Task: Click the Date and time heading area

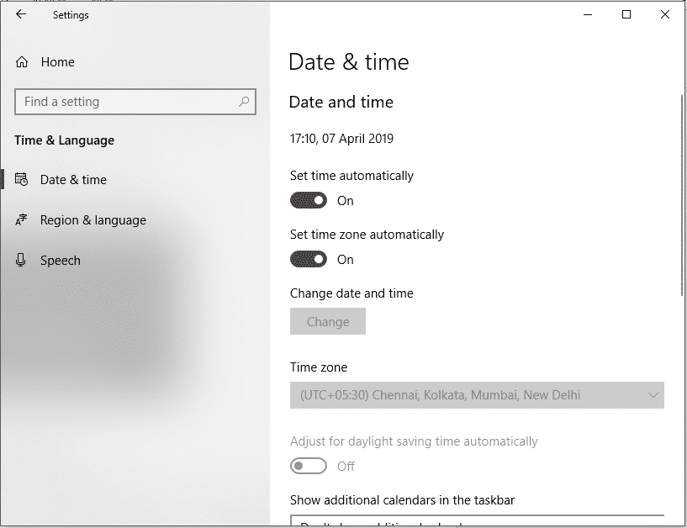Action: pos(341,102)
